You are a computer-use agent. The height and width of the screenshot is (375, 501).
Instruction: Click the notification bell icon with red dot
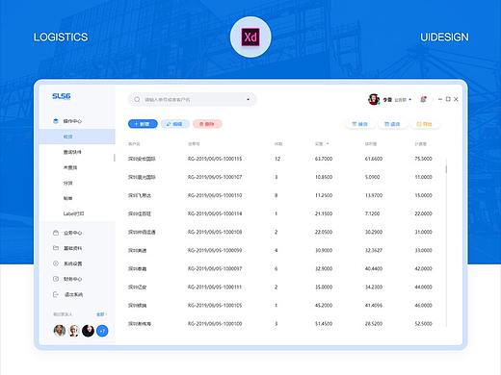423,99
